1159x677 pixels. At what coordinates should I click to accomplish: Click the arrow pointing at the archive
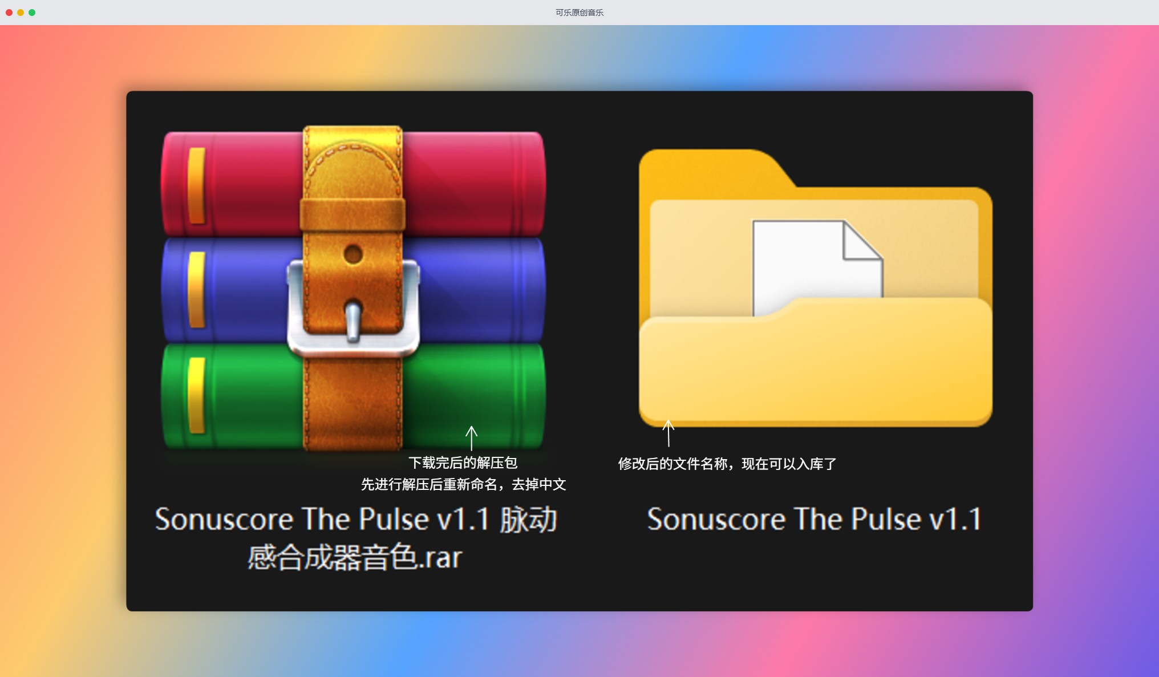click(471, 438)
